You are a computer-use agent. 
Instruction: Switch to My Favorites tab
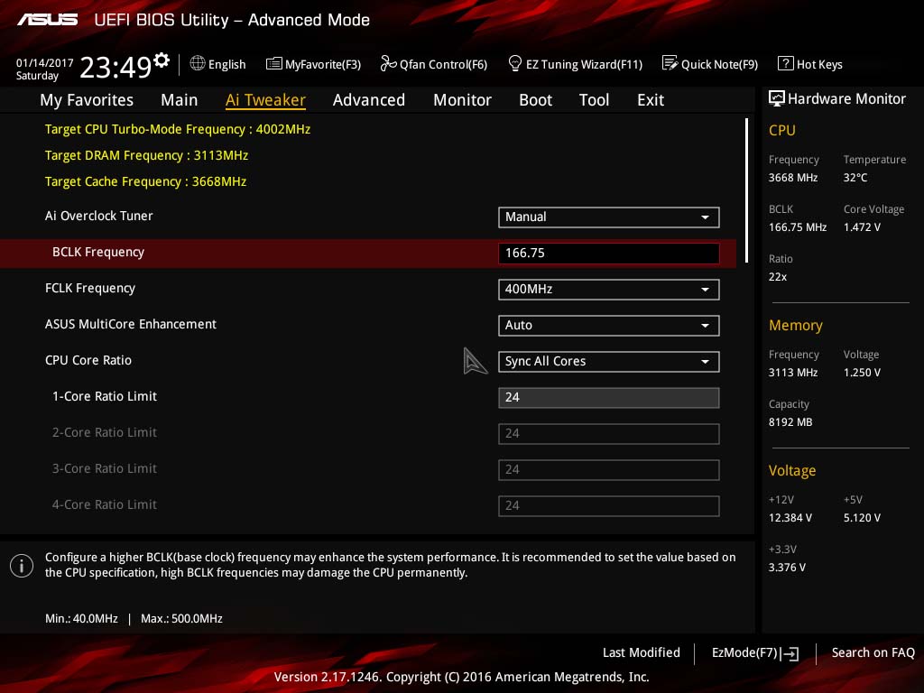click(87, 100)
